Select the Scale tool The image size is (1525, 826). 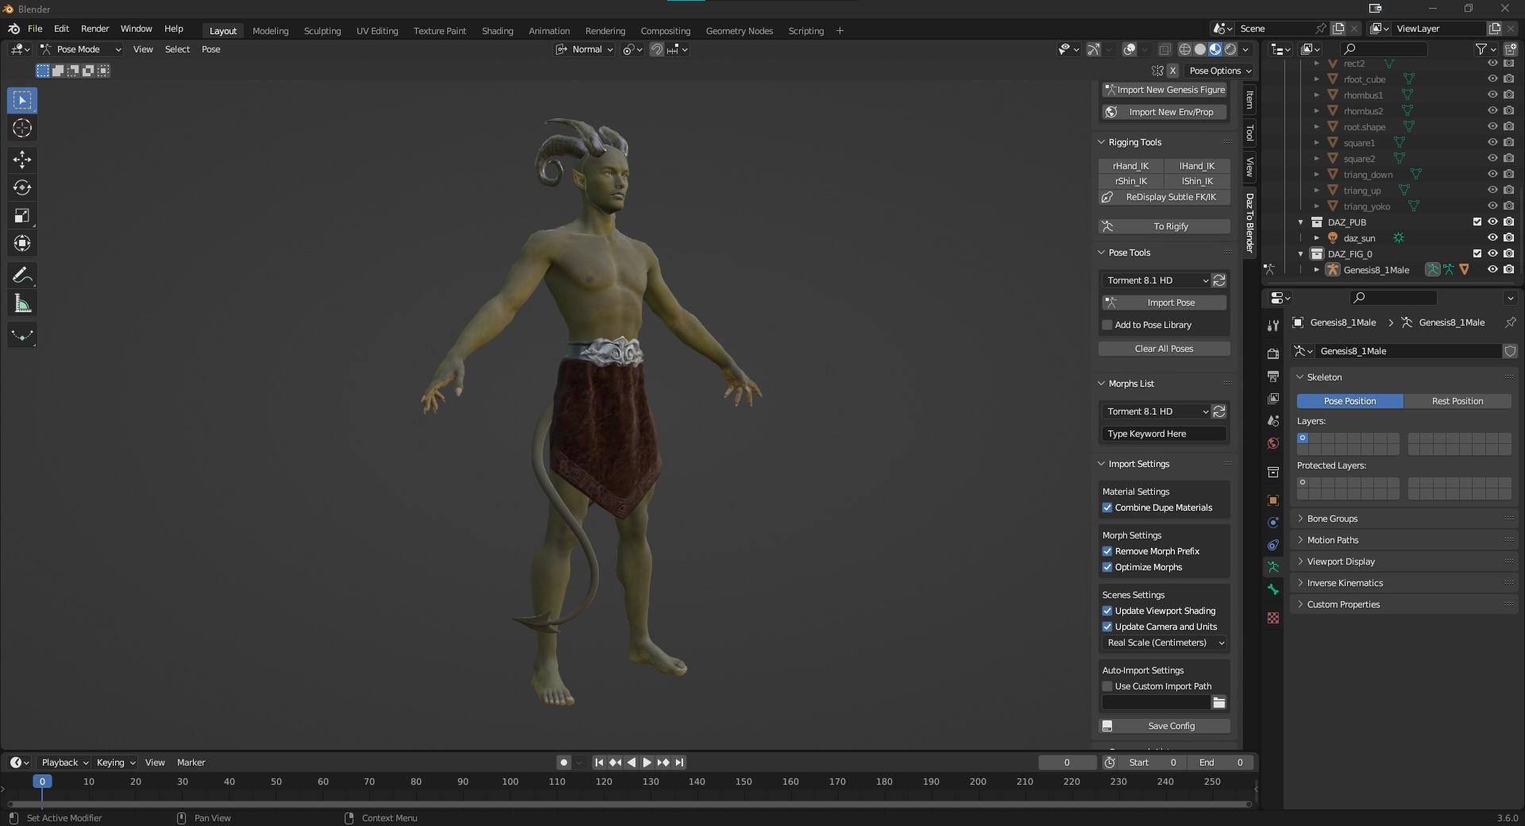22,215
